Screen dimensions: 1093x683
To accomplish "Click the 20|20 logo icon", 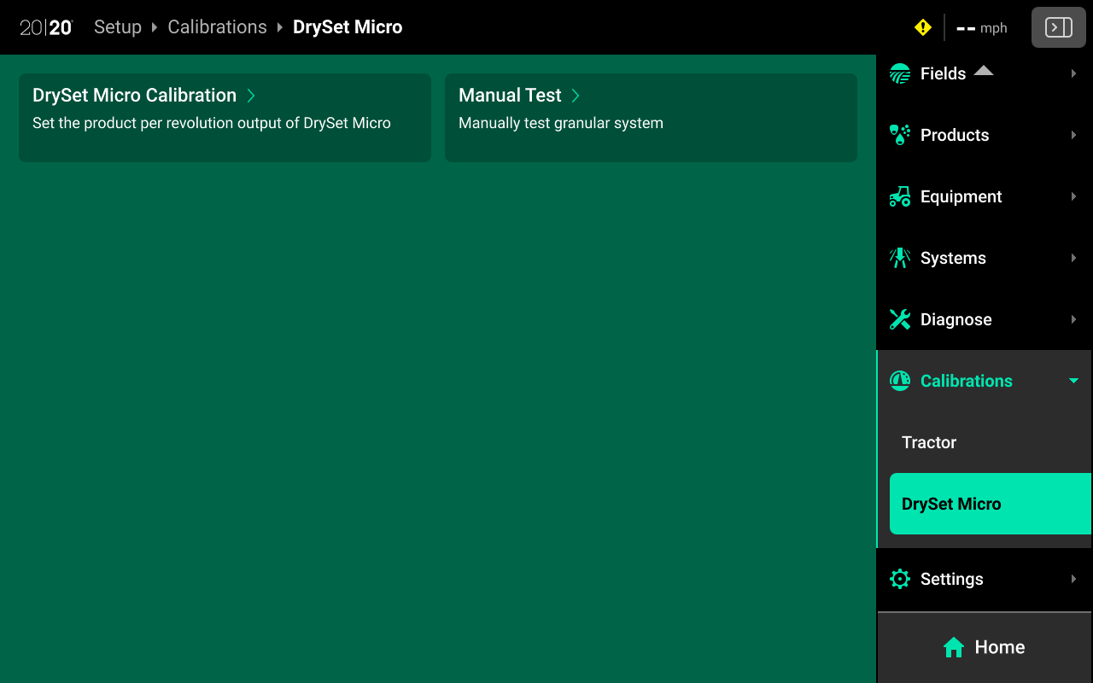I will click(46, 27).
